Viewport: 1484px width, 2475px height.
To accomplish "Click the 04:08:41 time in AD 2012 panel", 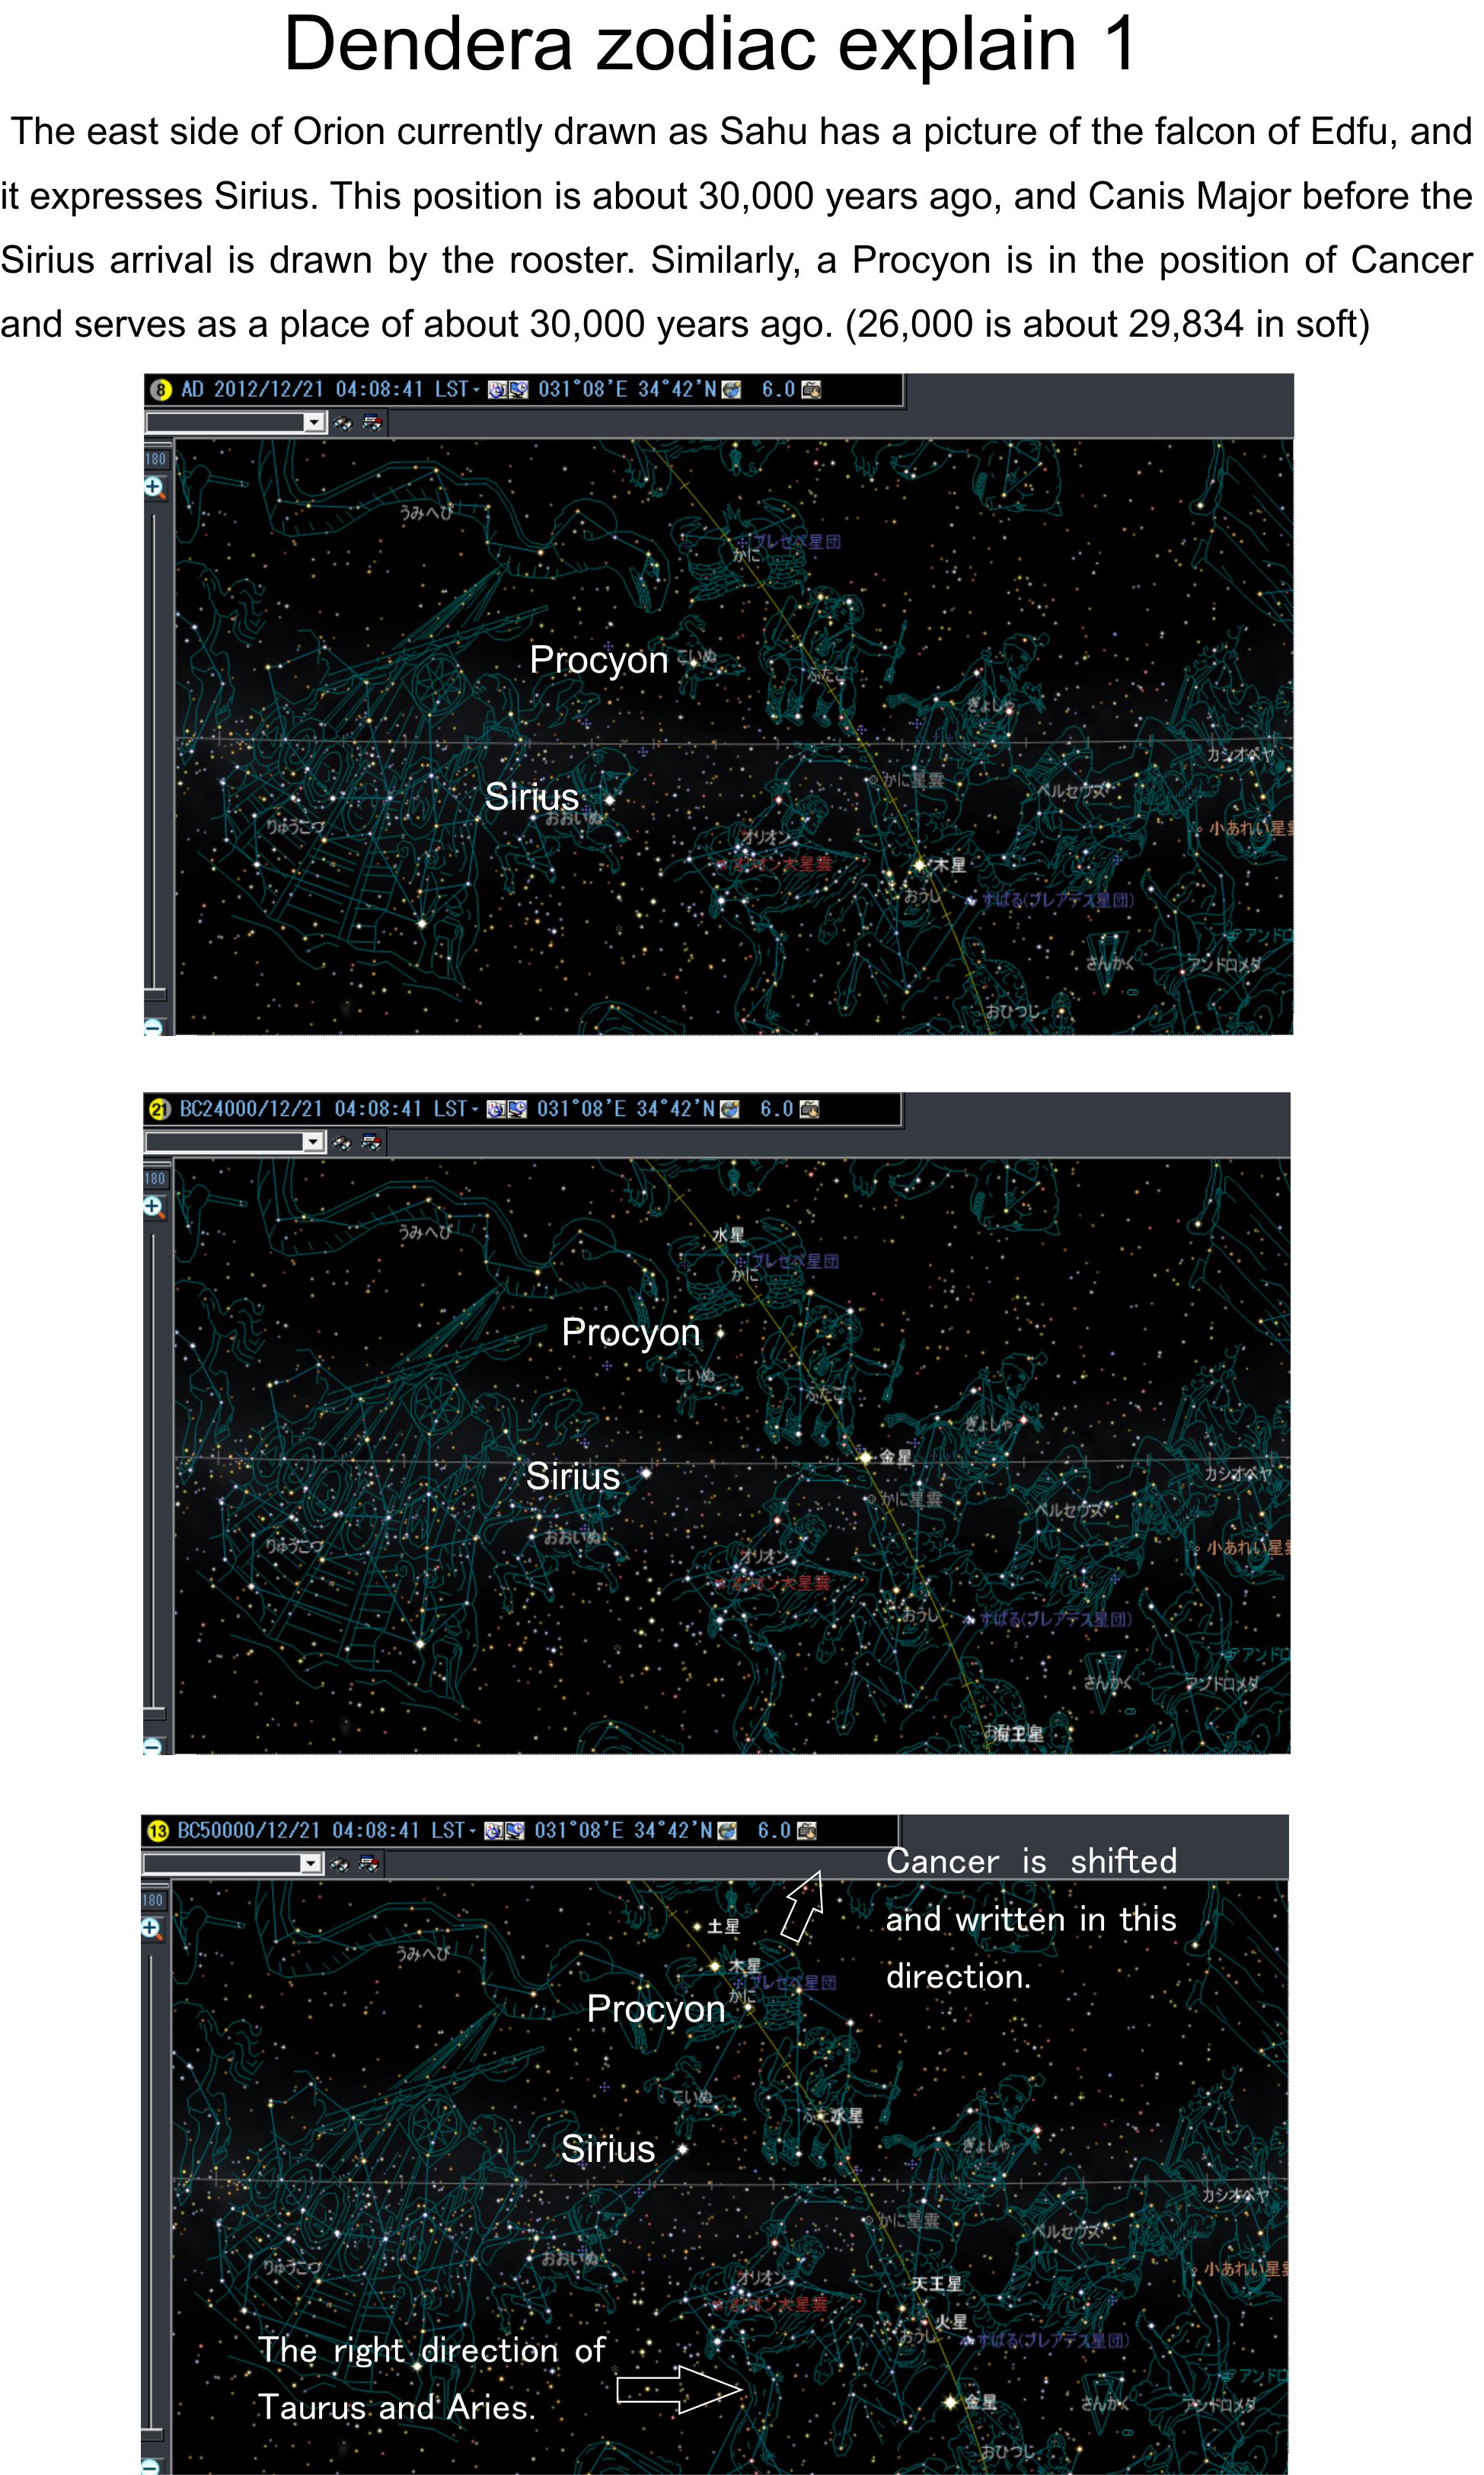I will (x=379, y=389).
